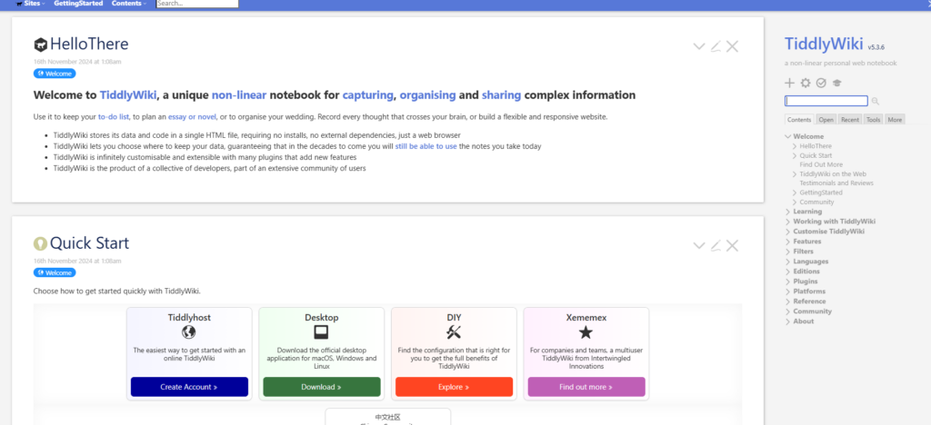Collapse the Welcome section in contents tree
The height and width of the screenshot is (425, 931).
point(787,136)
